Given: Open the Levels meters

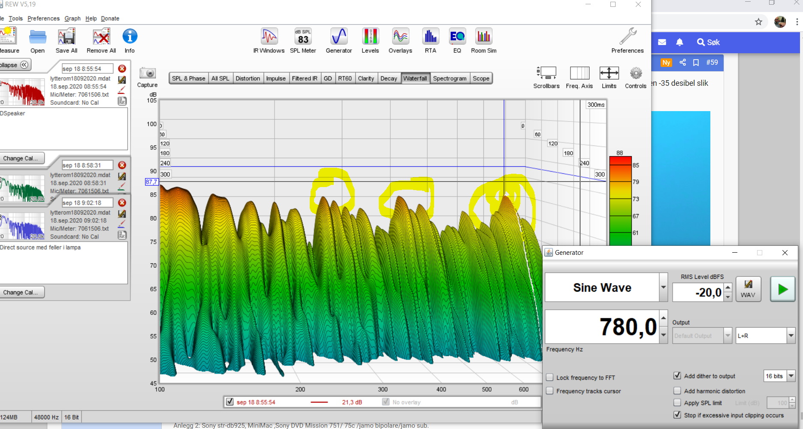Looking at the screenshot, I should pyautogui.click(x=370, y=41).
